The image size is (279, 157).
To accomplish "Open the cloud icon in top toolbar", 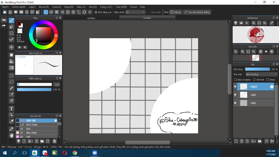I will coord(5,12).
